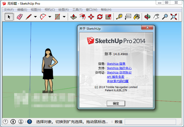
Task: Open the 编辑(E) menu
Action: (22, 10)
